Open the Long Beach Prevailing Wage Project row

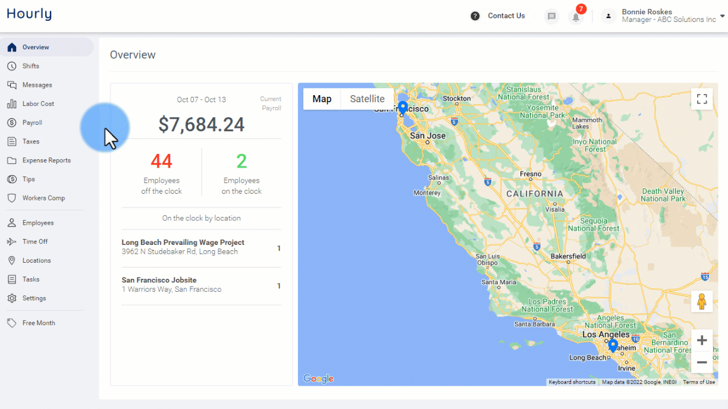click(202, 247)
